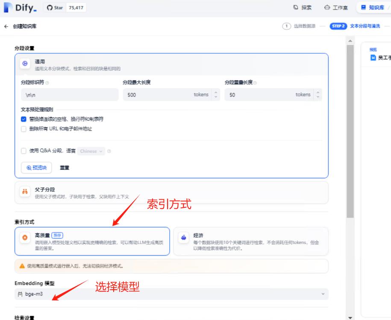This screenshot has width=391, height=320.
Task: Click the 分段最大长度 tokens stepper arrows
Action: [x=215, y=95]
